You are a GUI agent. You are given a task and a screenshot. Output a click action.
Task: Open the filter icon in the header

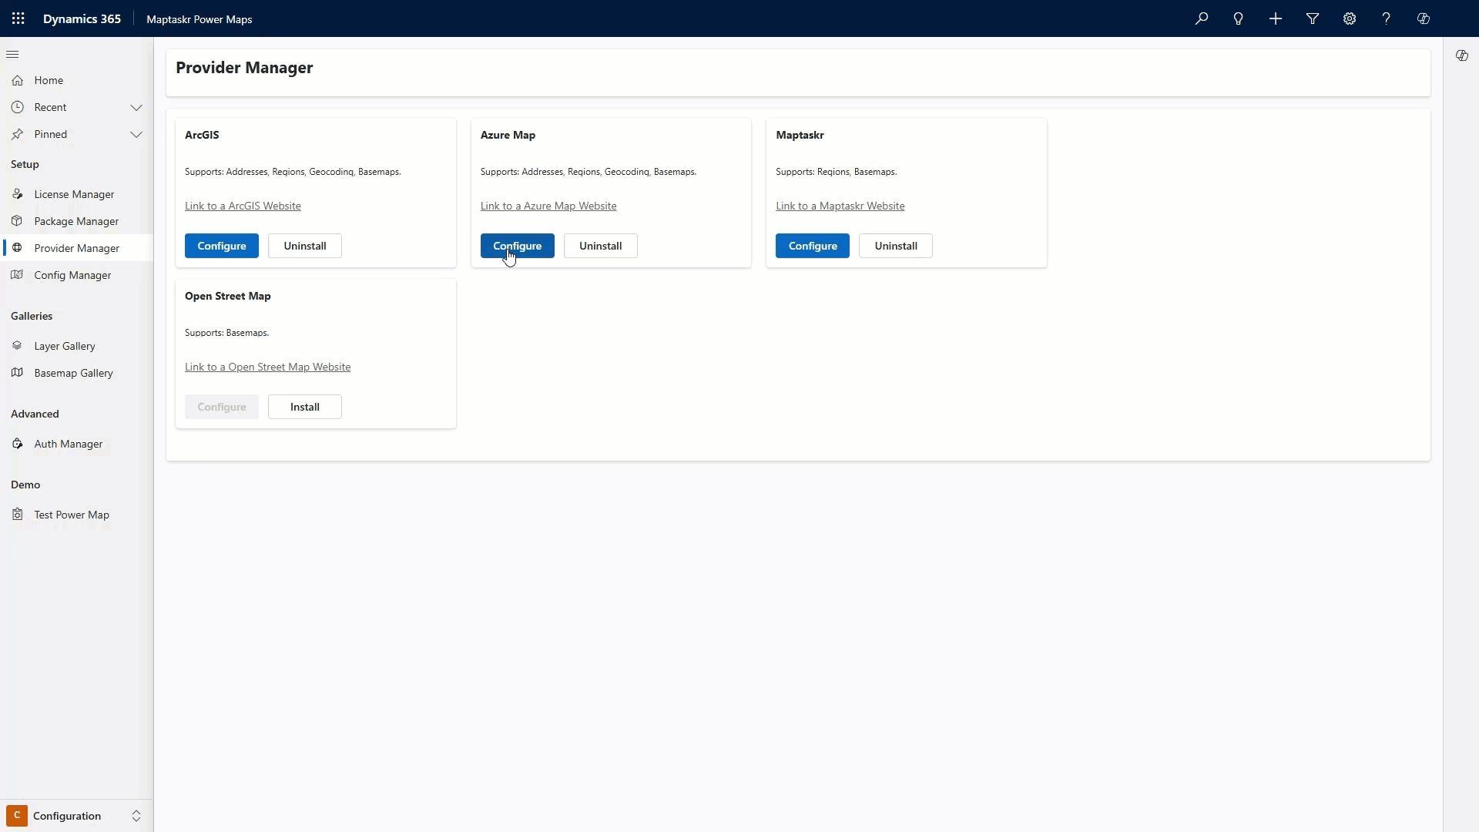[1313, 18]
